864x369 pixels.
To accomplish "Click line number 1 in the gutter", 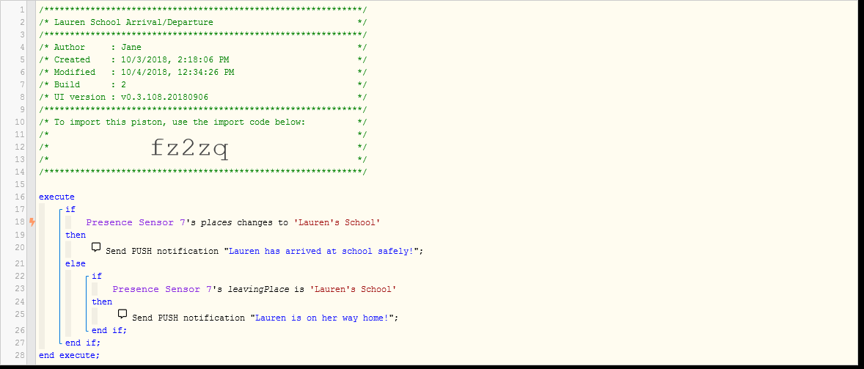I will coord(22,10).
